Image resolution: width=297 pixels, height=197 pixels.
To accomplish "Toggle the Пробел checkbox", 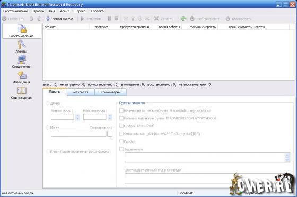I will 121,141.
